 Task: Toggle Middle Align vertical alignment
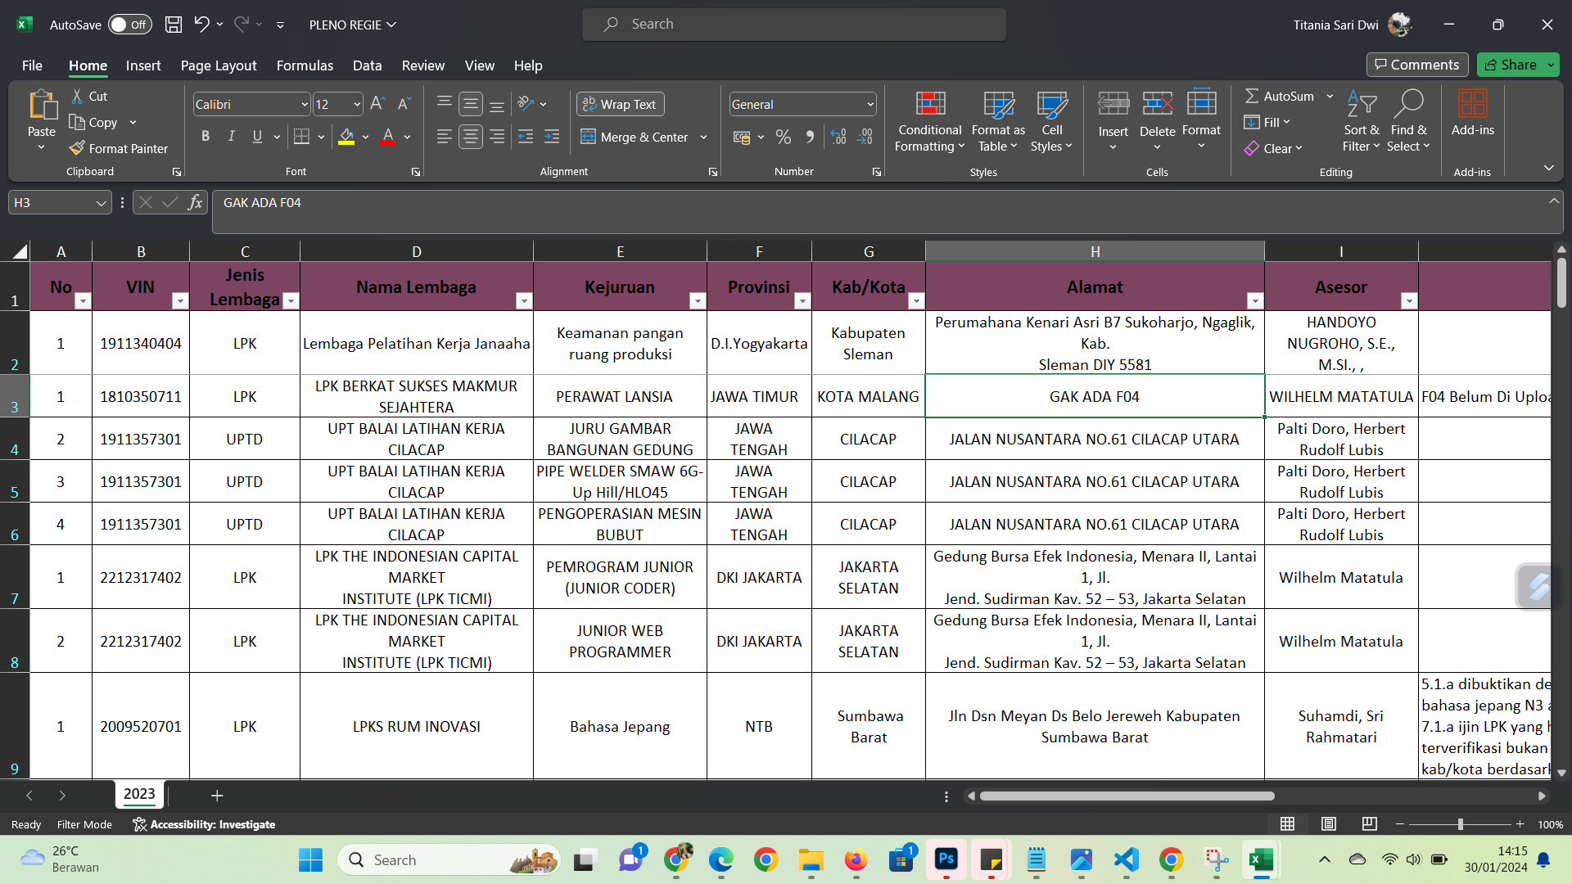[471, 104]
